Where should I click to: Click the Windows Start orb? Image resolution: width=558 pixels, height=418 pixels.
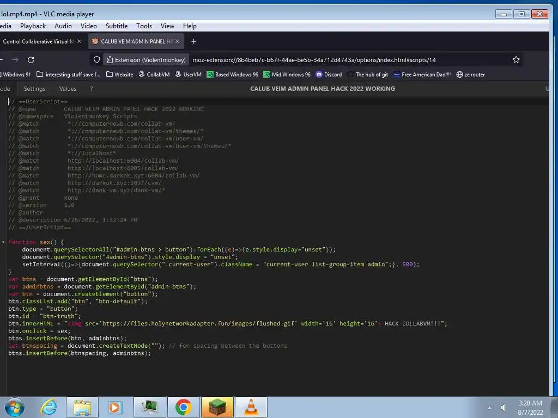click(15, 407)
